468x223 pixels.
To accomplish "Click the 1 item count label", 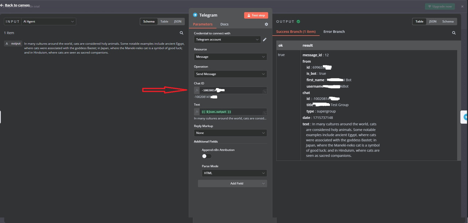I will 9,33.
